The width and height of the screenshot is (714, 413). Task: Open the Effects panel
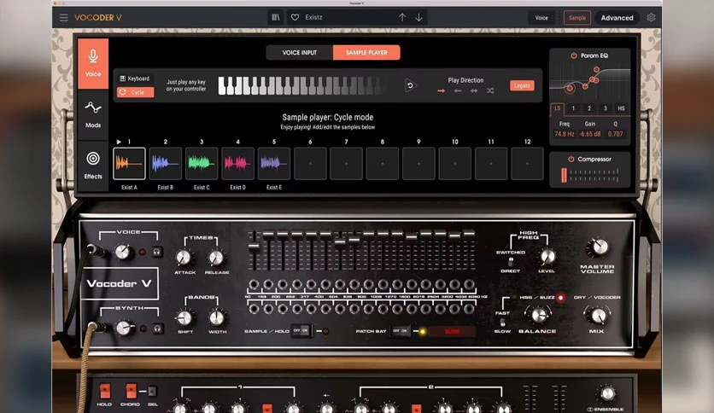[x=93, y=166]
